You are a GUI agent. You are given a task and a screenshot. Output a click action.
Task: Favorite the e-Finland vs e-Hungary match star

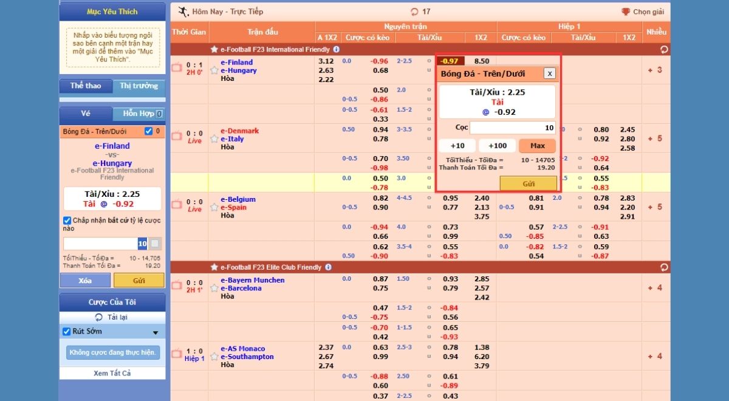(214, 70)
